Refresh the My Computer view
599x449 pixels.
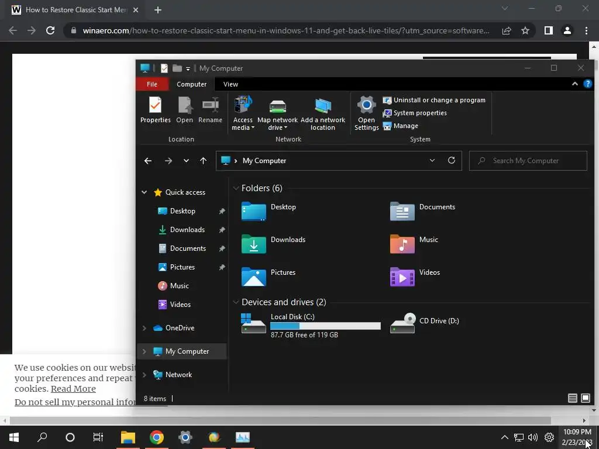452,160
